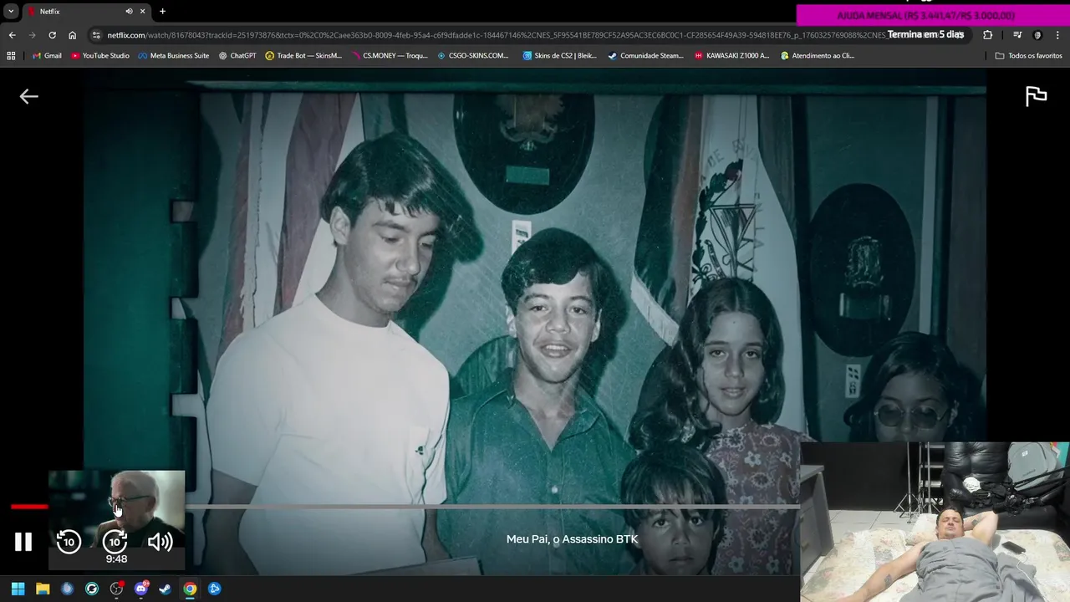Open File Explorer from taskbar
The image size is (1070, 602).
(x=43, y=589)
